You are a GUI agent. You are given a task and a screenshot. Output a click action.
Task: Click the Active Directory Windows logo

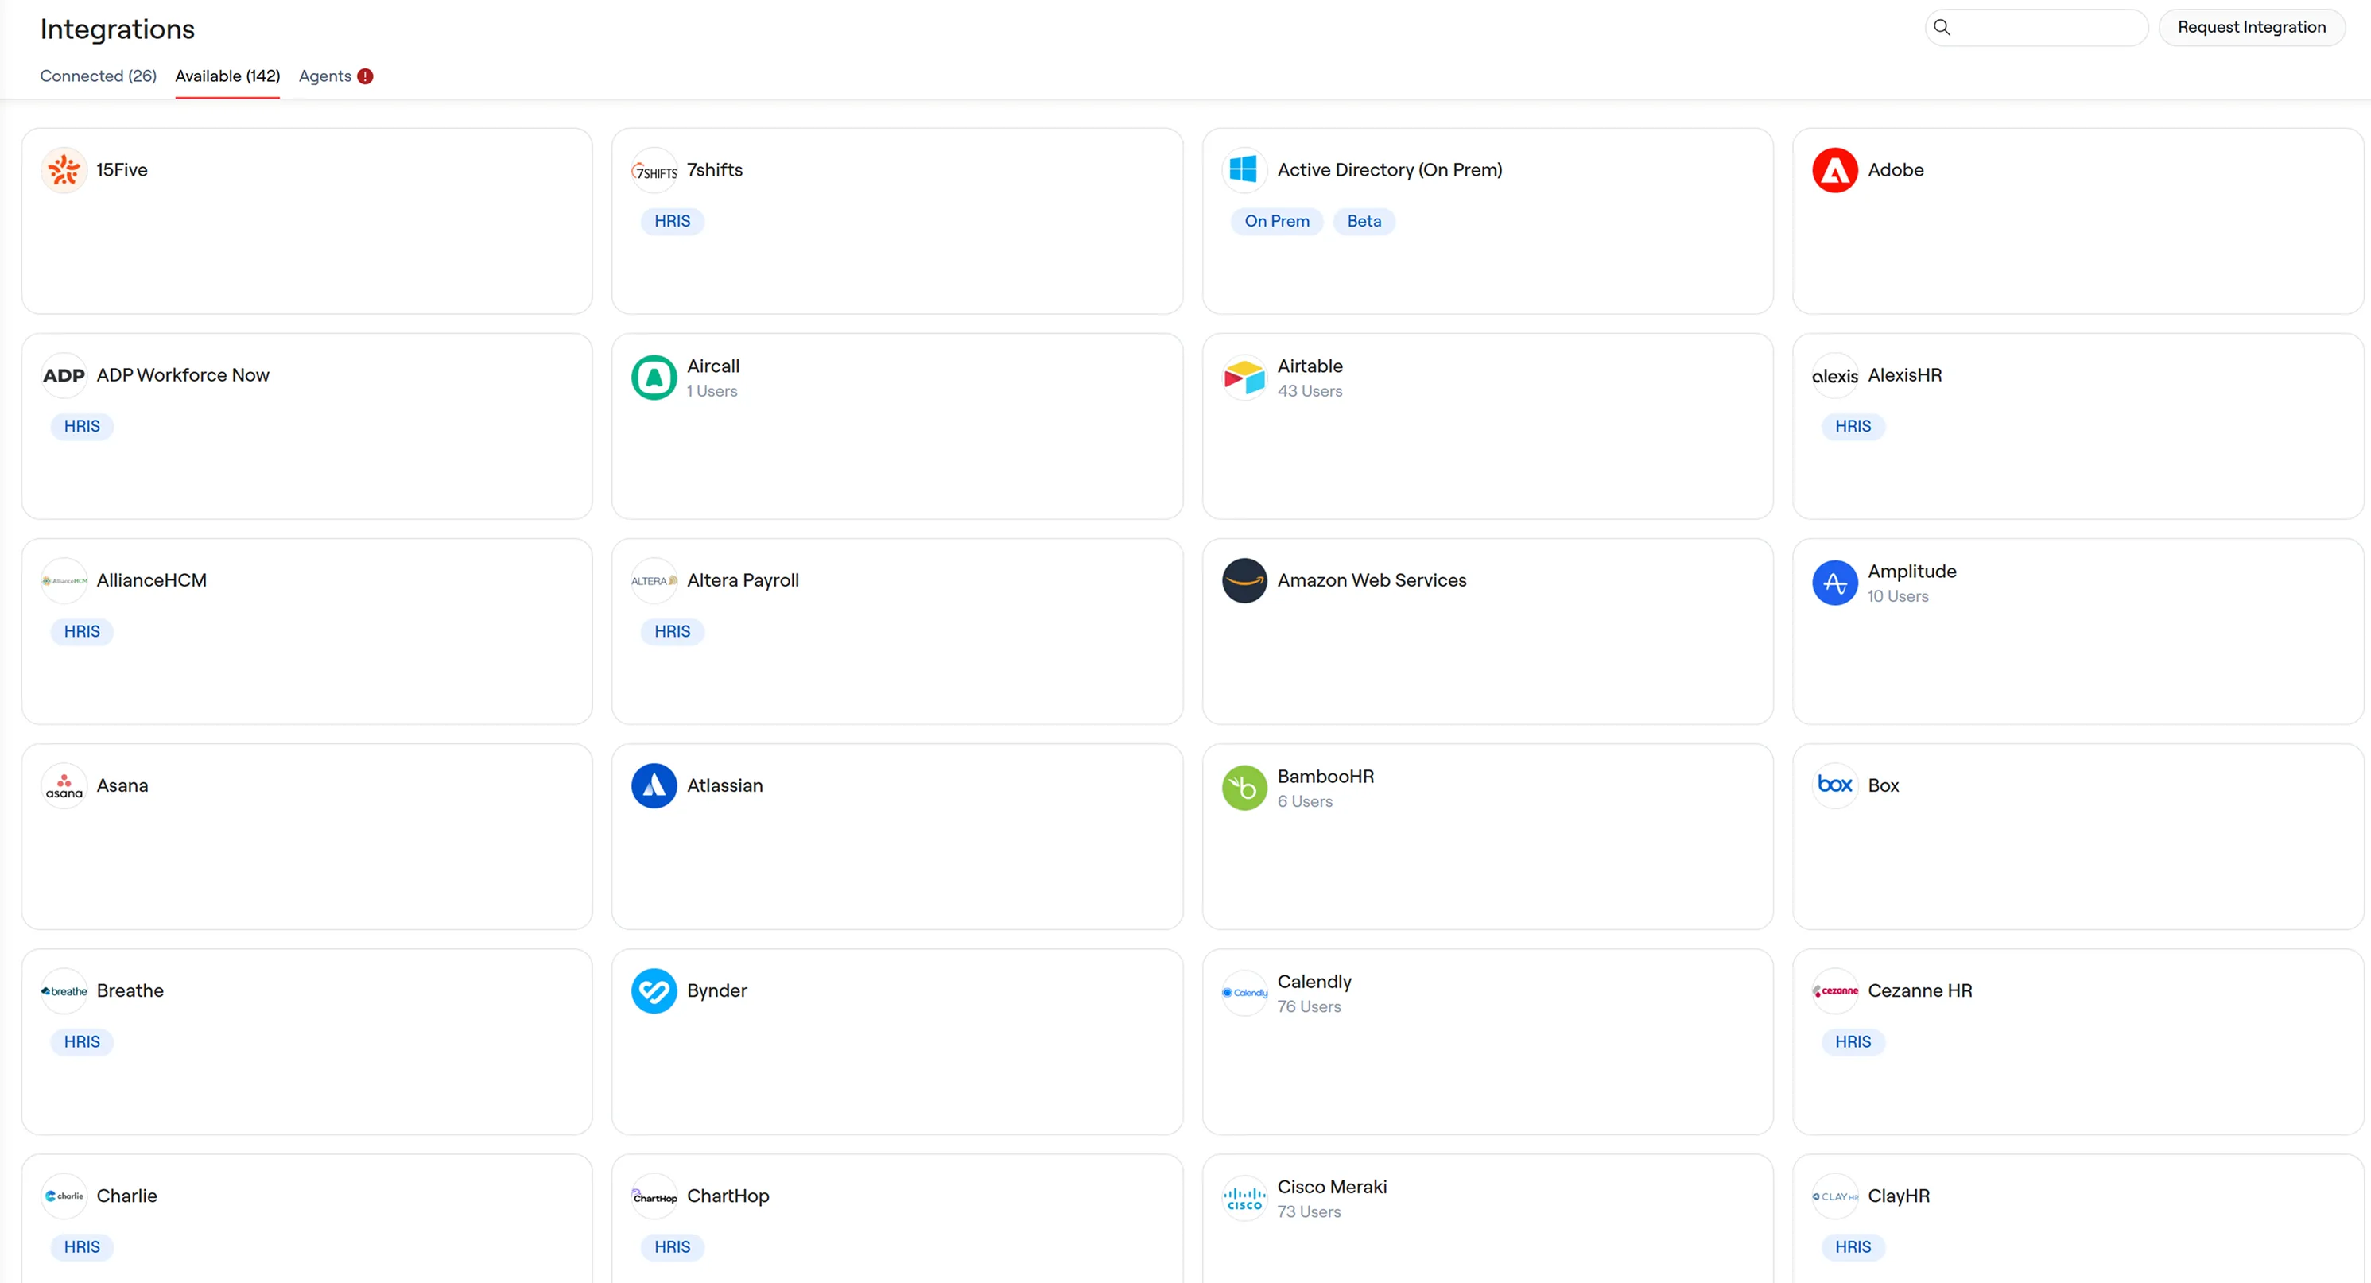click(1244, 170)
